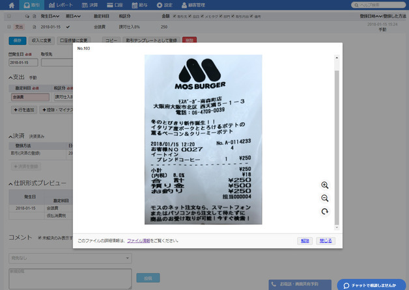This screenshot has height=290, width=409.
Task: Click the +行を追加 button
Action: coord(24,110)
